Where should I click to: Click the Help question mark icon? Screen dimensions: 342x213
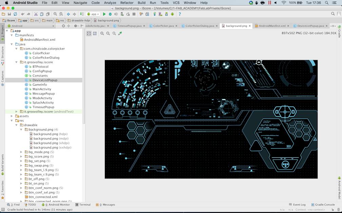[180, 14]
